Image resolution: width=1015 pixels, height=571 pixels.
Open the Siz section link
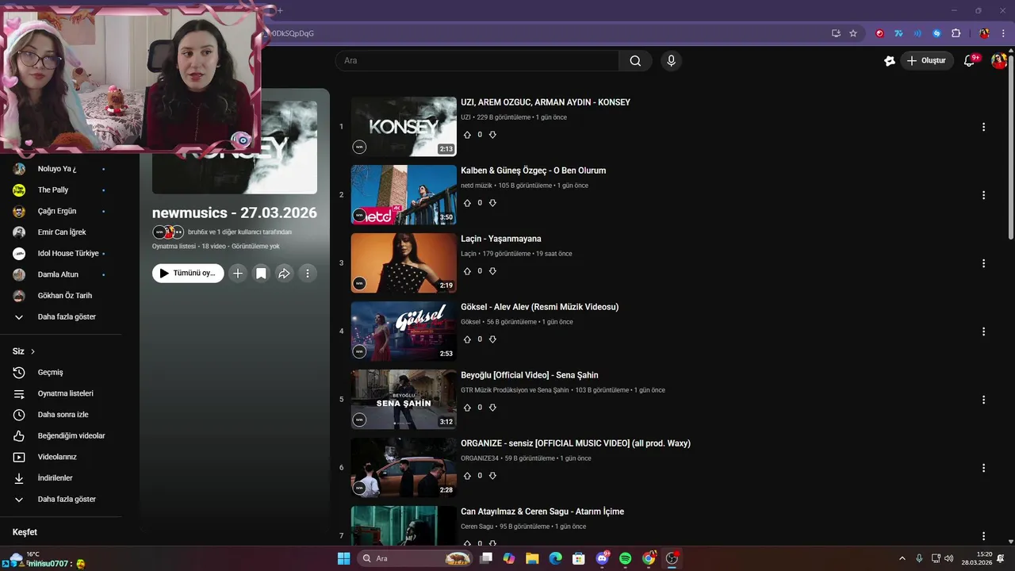[24, 351]
